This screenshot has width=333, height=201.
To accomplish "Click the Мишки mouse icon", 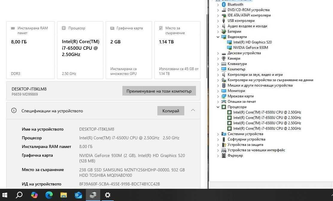I will (223, 85).
